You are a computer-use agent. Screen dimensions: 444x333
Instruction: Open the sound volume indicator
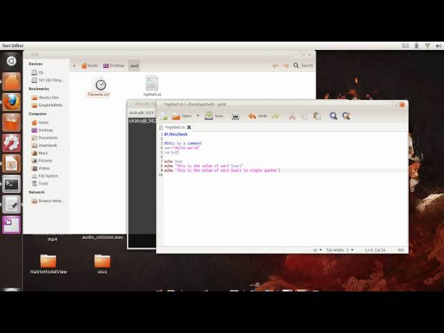tap(438, 46)
